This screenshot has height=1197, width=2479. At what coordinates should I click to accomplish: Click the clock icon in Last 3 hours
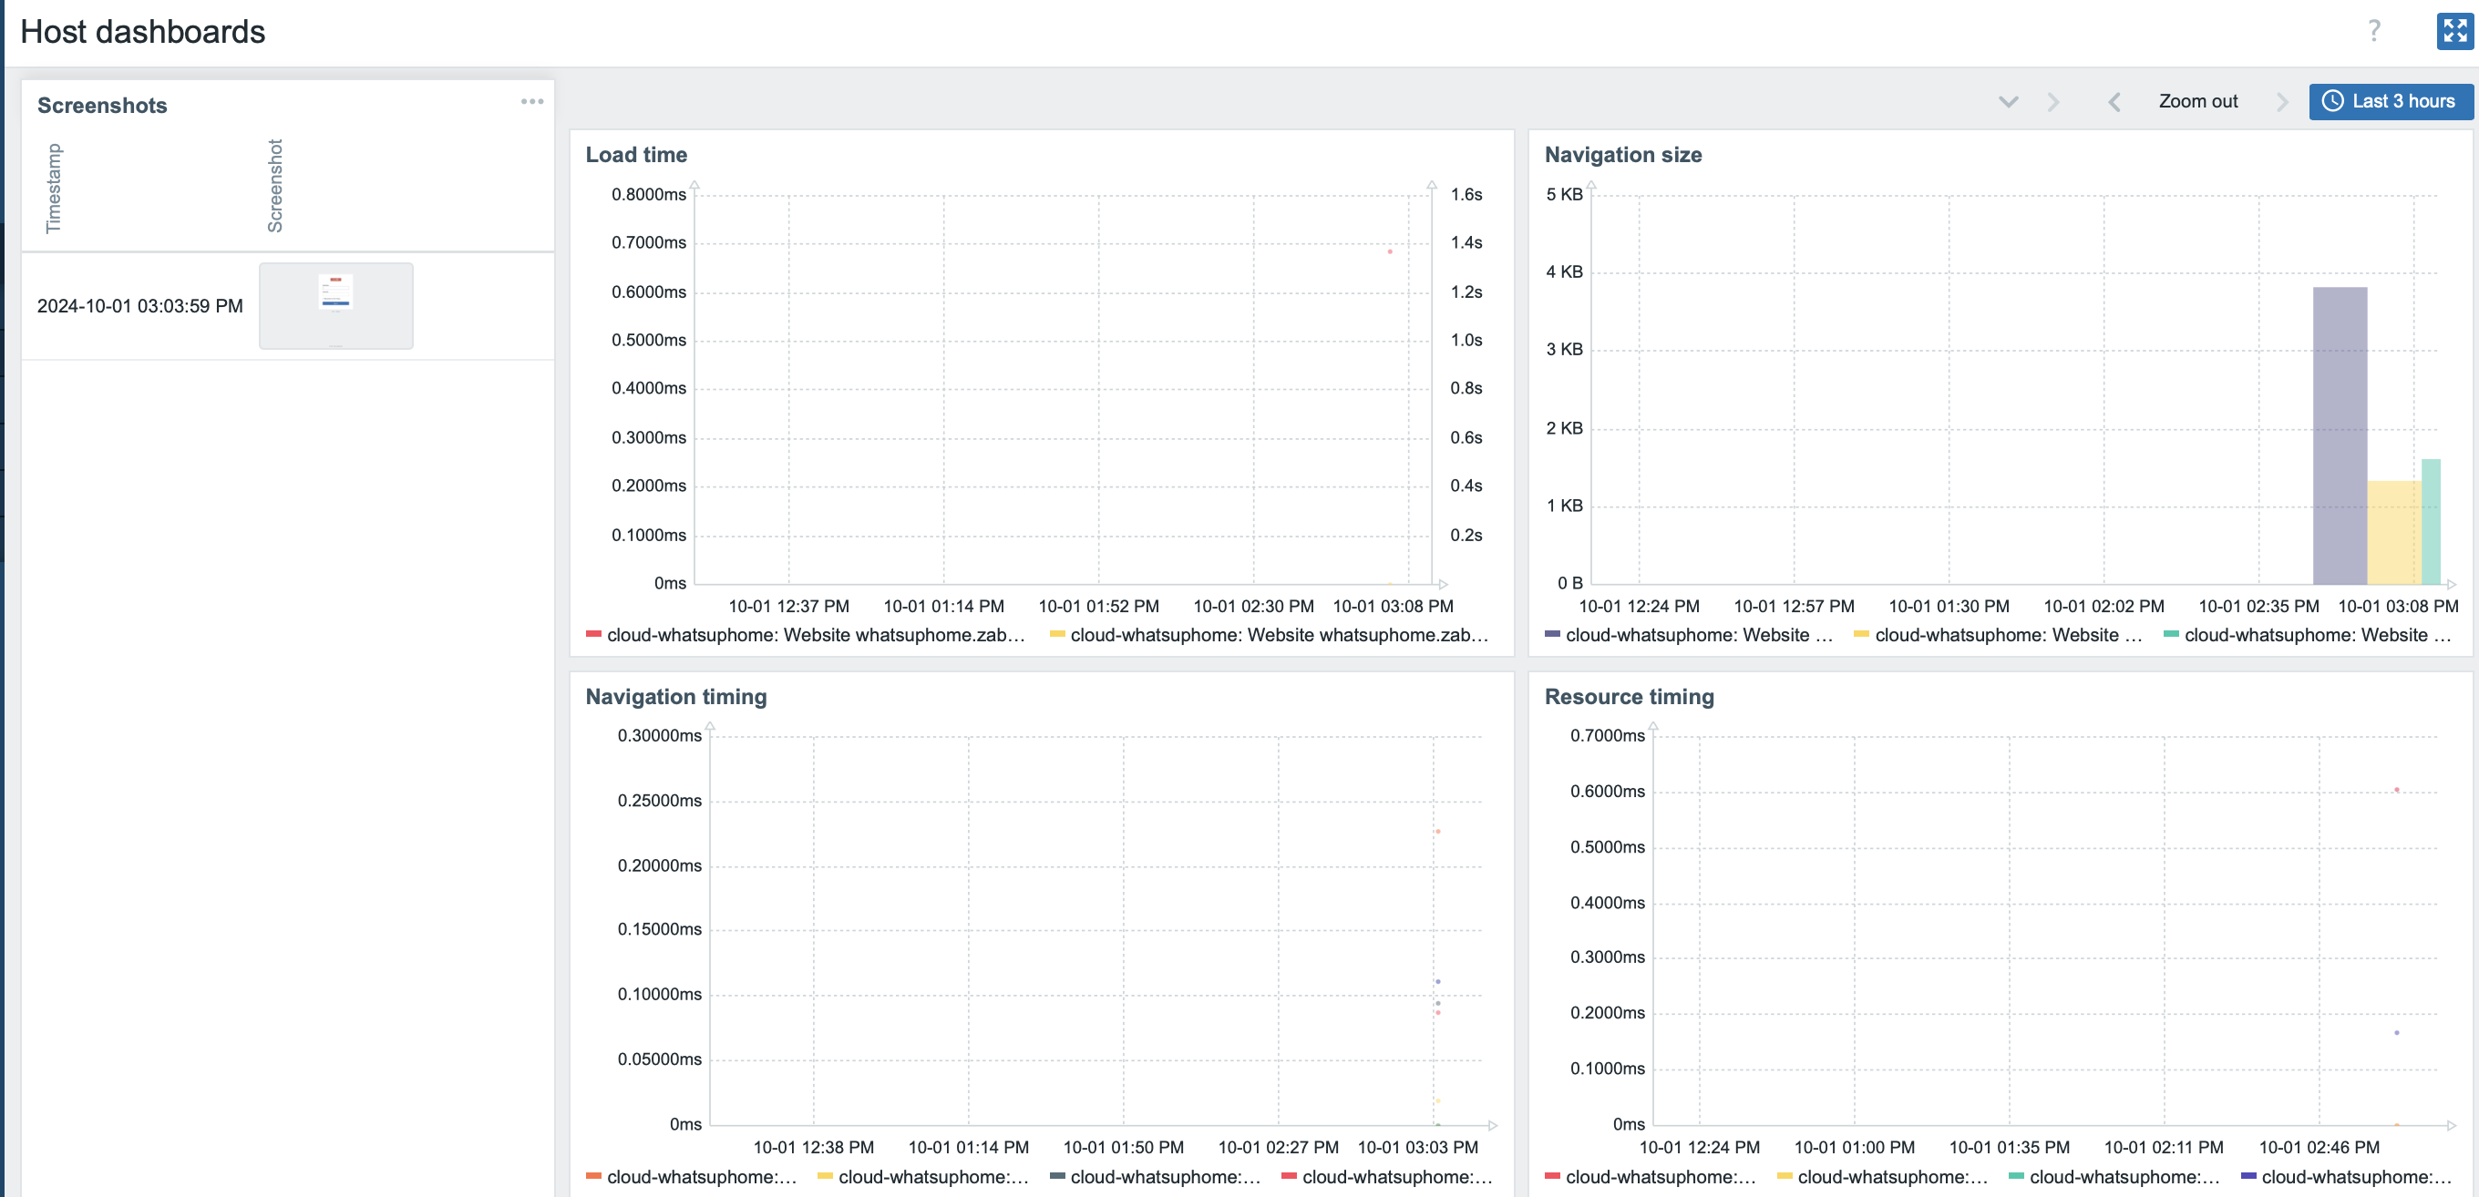pos(2333,101)
